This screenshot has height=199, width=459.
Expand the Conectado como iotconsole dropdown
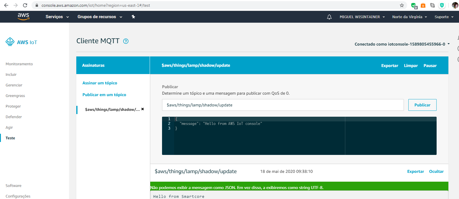click(402, 44)
